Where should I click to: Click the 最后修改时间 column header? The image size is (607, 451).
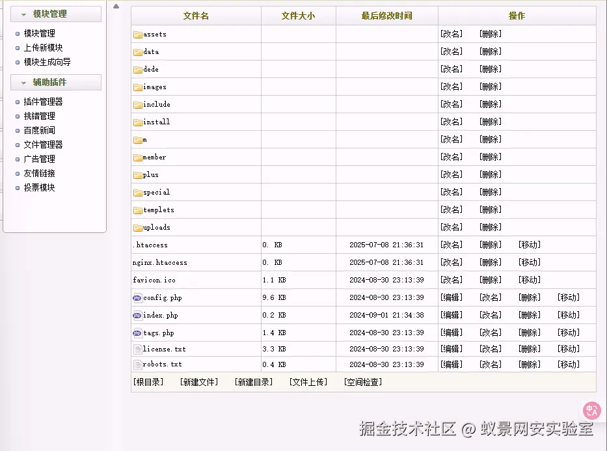coord(386,16)
